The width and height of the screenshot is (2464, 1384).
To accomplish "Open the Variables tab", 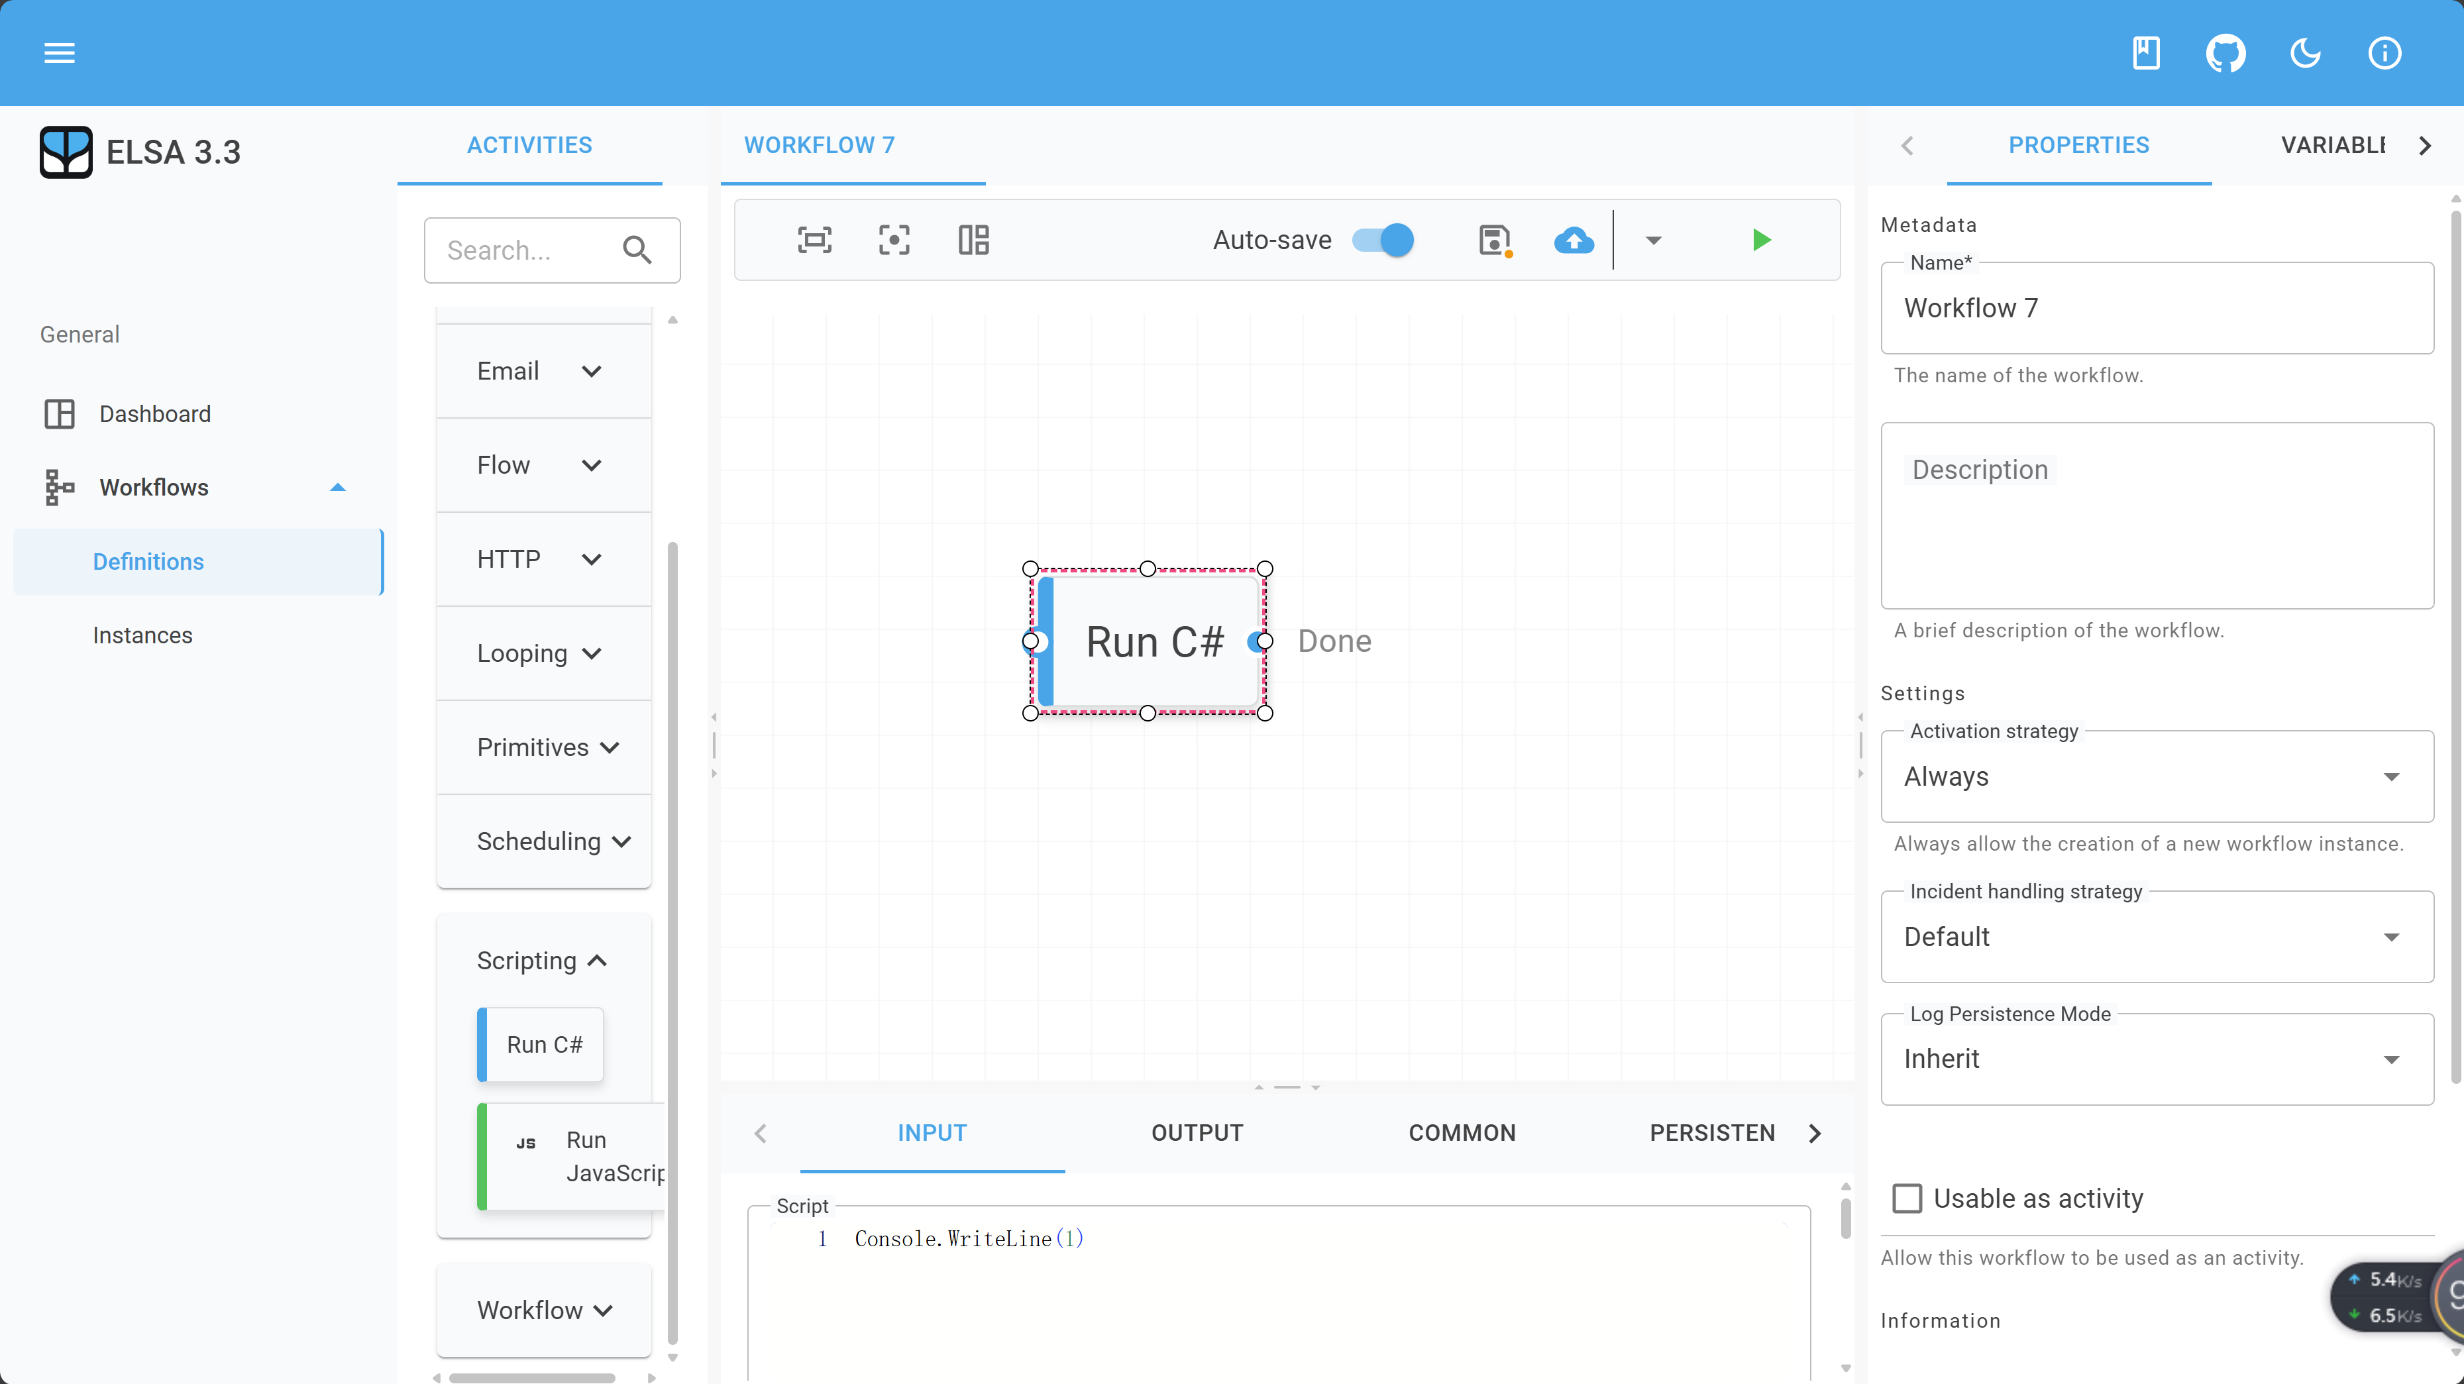I will [2332, 145].
